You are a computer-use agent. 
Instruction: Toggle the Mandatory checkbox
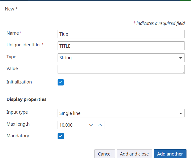[61, 136]
